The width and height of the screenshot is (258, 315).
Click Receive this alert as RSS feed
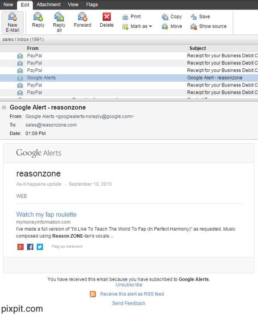pyautogui.click(x=132, y=294)
